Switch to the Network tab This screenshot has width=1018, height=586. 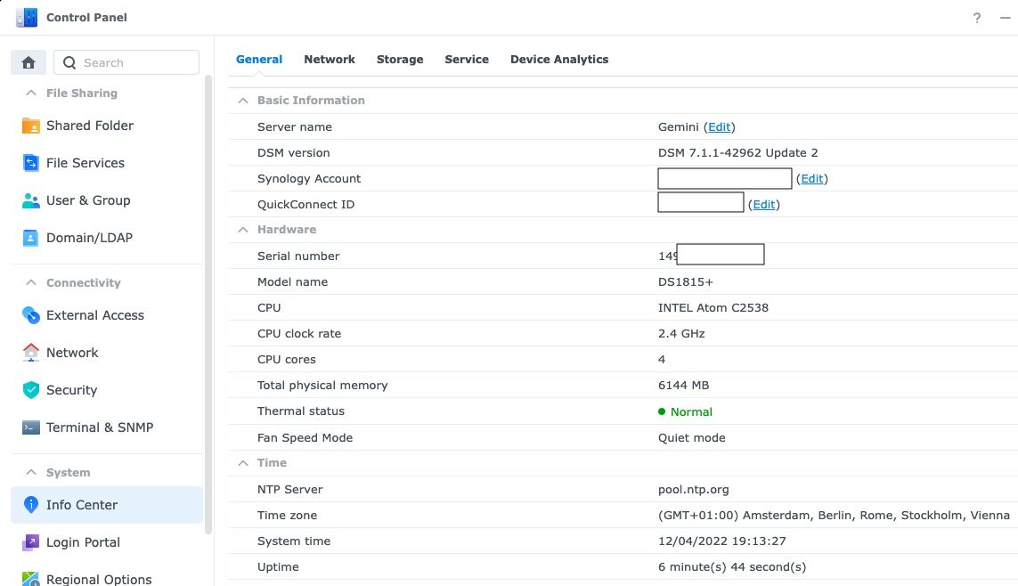click(330, 59)
